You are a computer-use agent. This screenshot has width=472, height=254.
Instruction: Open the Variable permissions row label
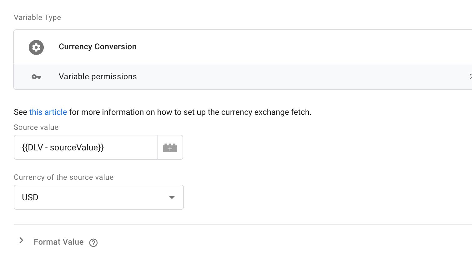pos(98,77)
